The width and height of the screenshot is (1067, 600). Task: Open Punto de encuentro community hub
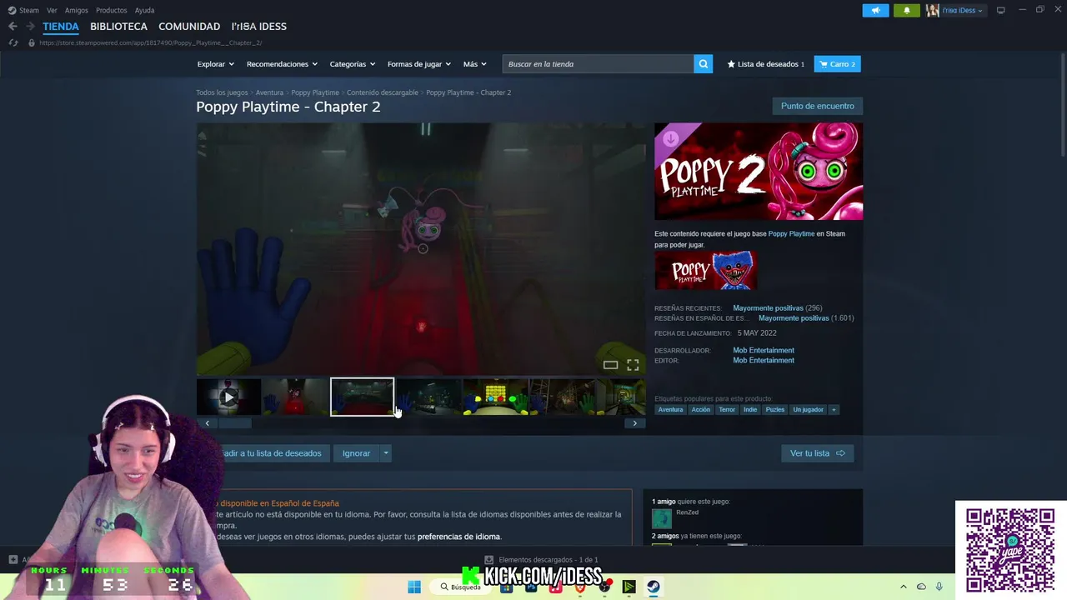tap(818, 106)
